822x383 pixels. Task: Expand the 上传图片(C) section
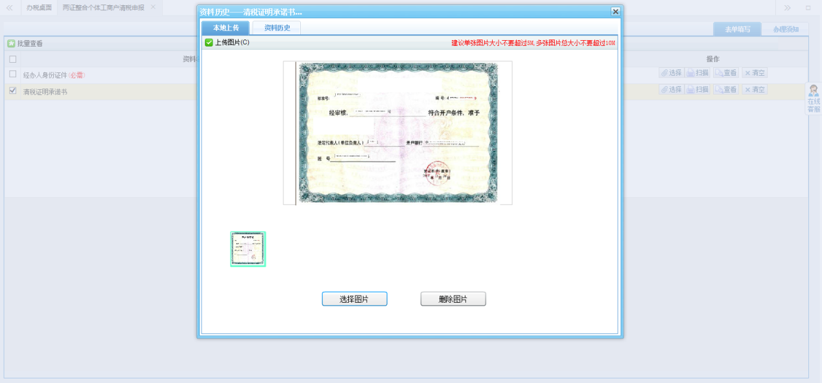pyautogui.click(x=209, y=42)
